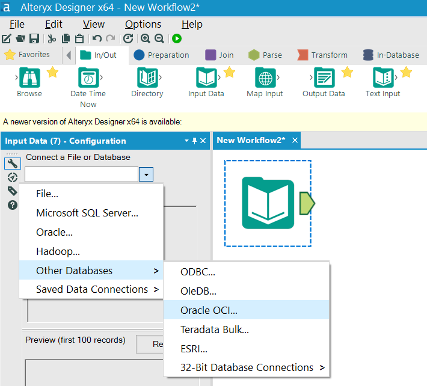The width and height of the screenshot is (427, 386).
Task: Select the ODBC... connection entry
Action: pos(198,272)
